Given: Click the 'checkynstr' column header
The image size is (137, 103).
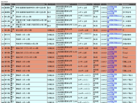Looking at the screenshot, I should coord(52,4).
